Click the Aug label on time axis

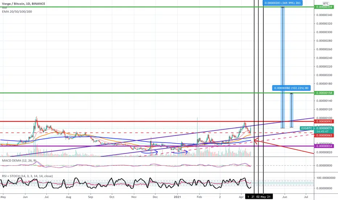click(68, 197)
